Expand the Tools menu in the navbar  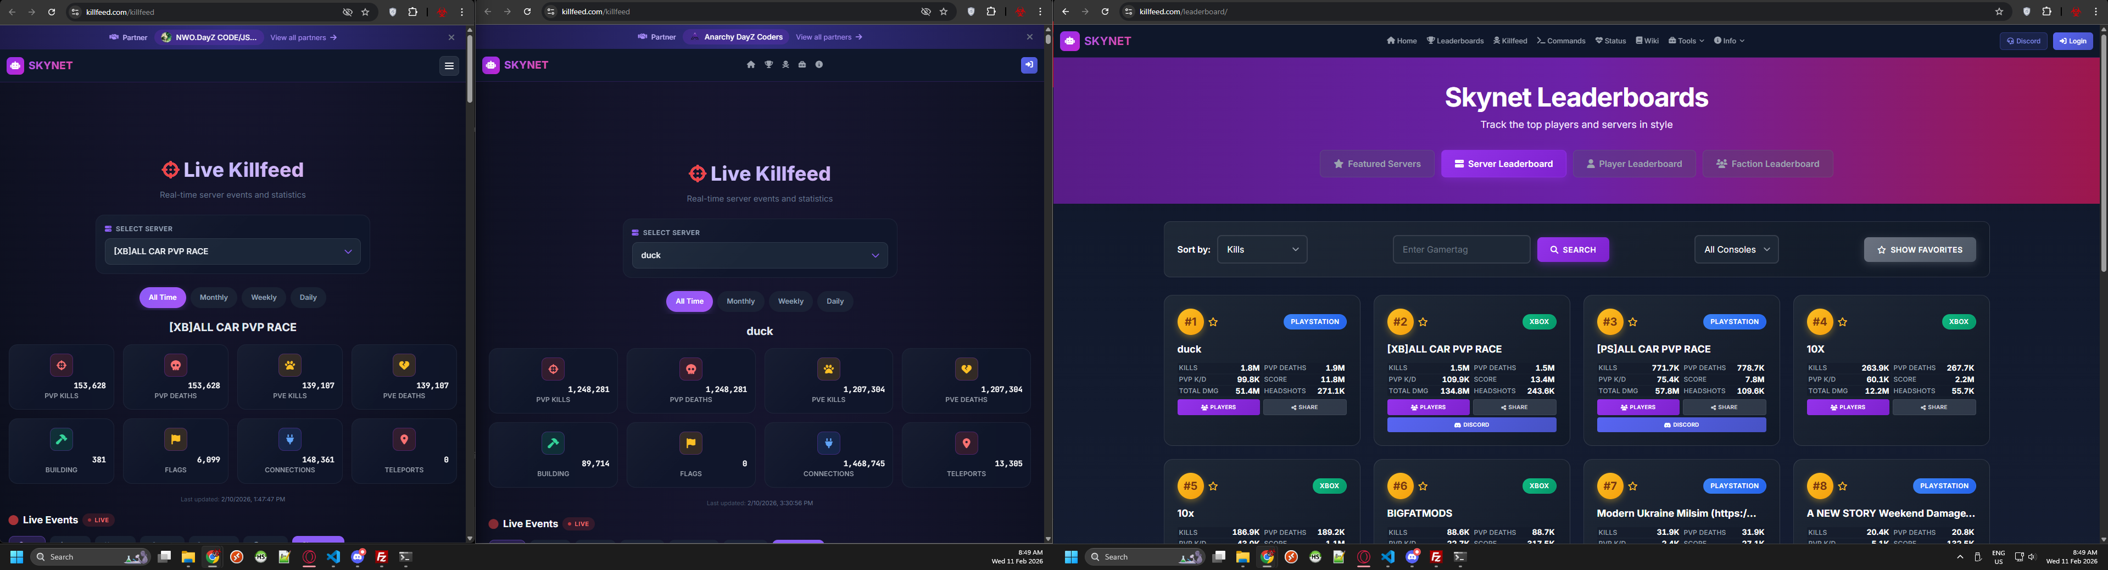pos(1686,41)
